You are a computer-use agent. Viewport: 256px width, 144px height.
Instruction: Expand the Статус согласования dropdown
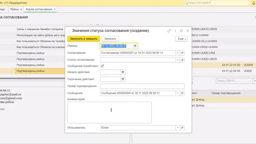(x=178, y=60)
